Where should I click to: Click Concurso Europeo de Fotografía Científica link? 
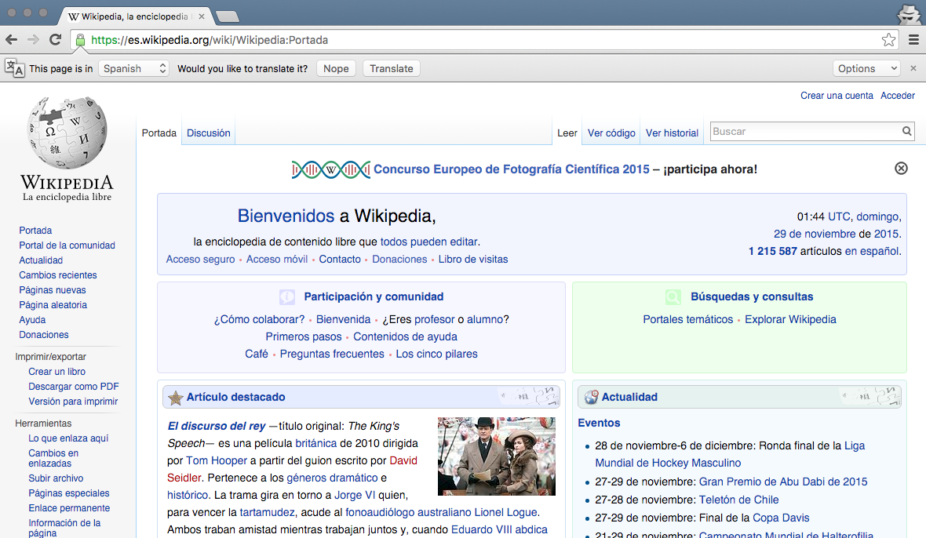pos(512,169)
